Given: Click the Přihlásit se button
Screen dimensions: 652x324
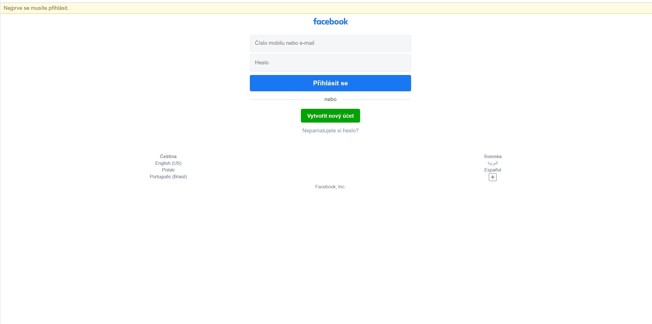Looking at the screenshot, I should (330, 83).
